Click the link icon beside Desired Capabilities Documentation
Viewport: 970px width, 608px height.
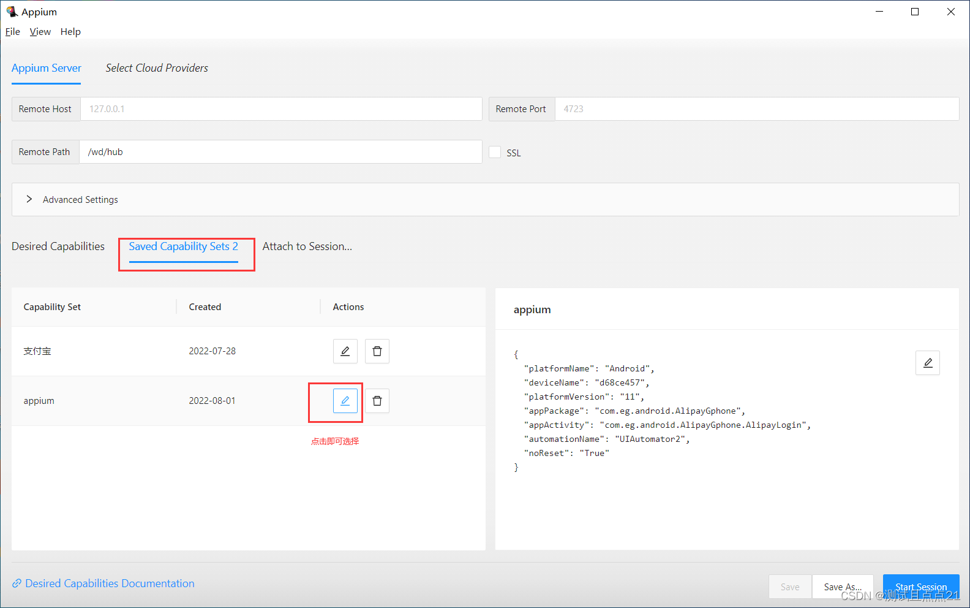tap(17, 583)
